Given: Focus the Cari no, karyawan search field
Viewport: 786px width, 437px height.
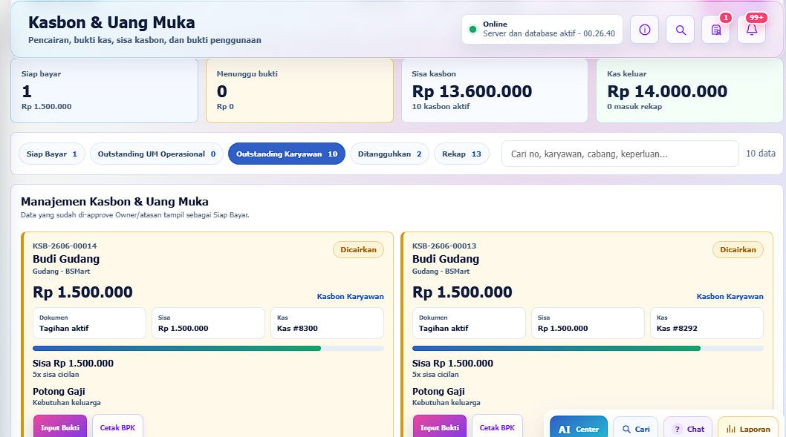Looking at the screenshot, I should click(620, 154).
